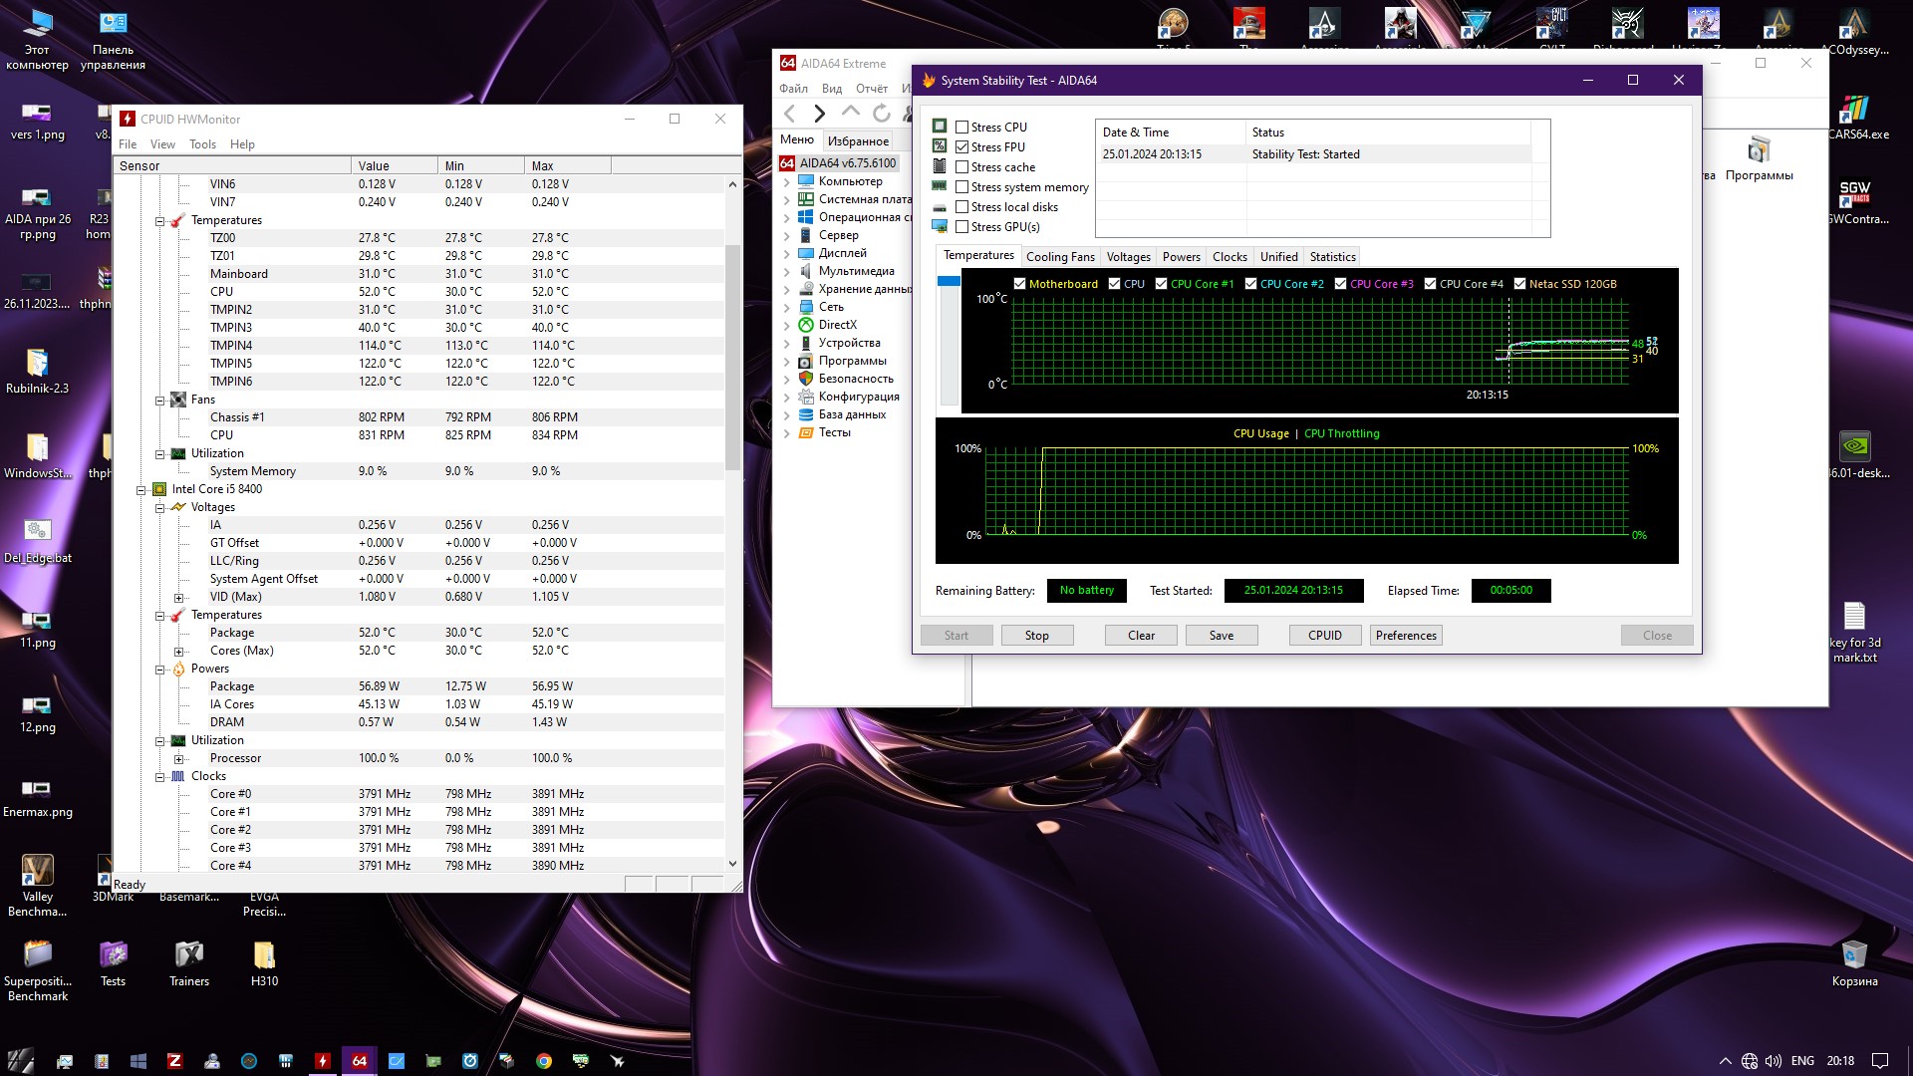Expand the VID (Max) row
The image size is (1913, 1076).
(x=179, y=598)
